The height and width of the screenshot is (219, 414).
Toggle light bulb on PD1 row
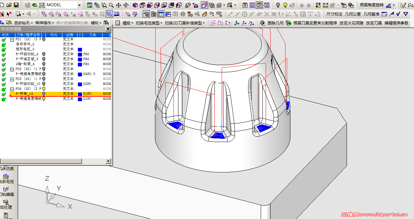pos(44,39)
